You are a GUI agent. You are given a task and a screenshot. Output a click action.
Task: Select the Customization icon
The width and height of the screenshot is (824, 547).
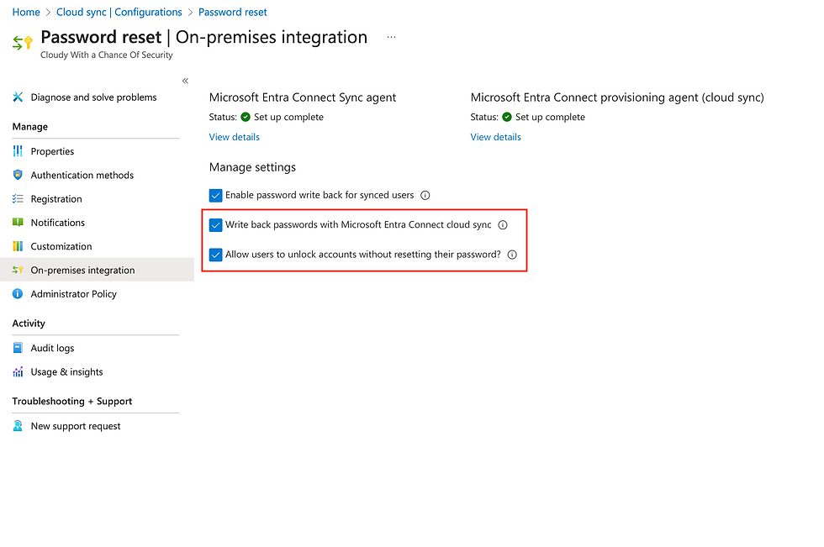[x=18, y=245]
